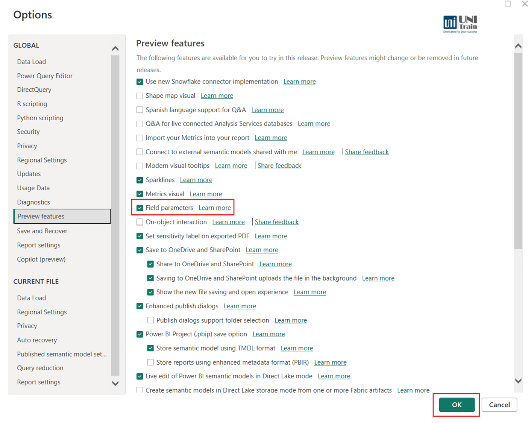Select Updates in the sidebar
Viewport: 528px width, 423px height.
point(29,174)
